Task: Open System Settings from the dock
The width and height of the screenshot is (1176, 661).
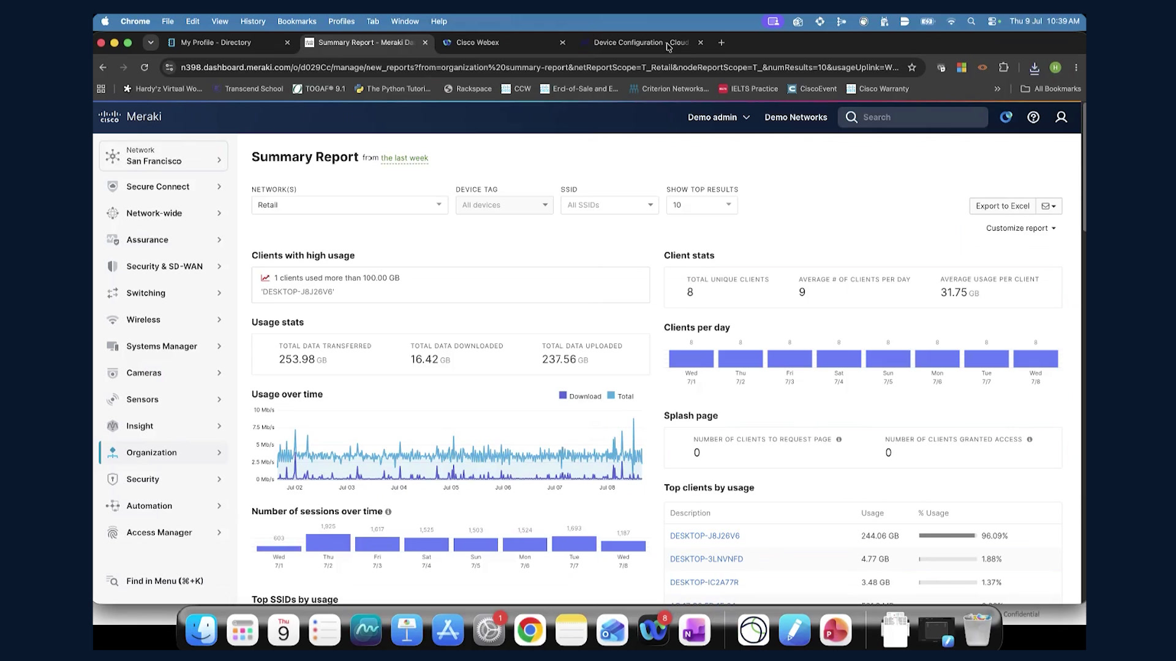Action: pos(489,630)
